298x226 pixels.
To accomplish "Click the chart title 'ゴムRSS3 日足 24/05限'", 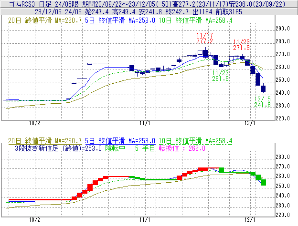I will 45,4.
